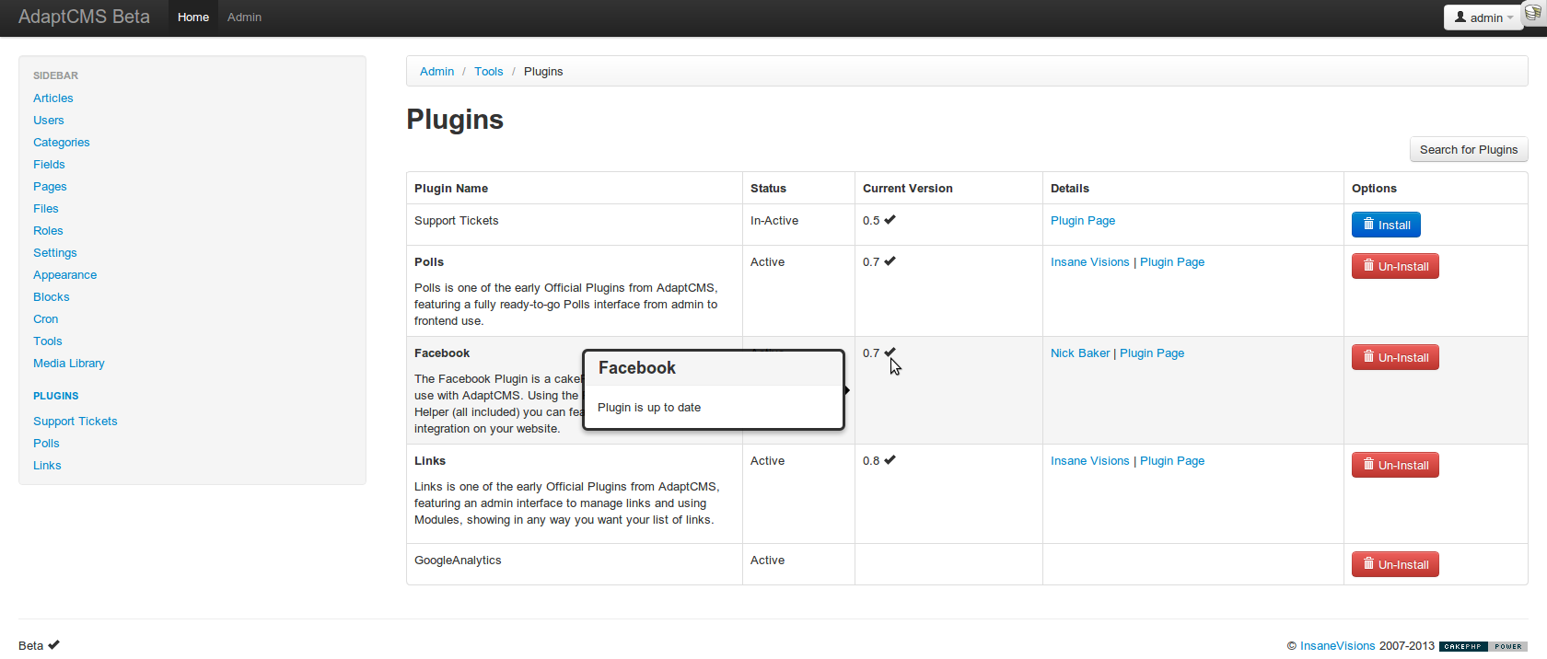Open Support Tickets under Plugins sidebar section
The image size is (1547, 659).
point(76,422)
